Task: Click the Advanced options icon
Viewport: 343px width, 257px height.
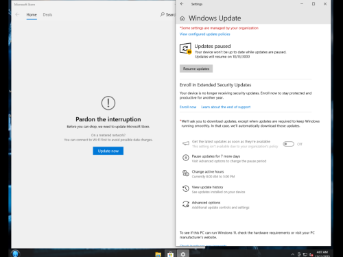Action: (186, 204)
